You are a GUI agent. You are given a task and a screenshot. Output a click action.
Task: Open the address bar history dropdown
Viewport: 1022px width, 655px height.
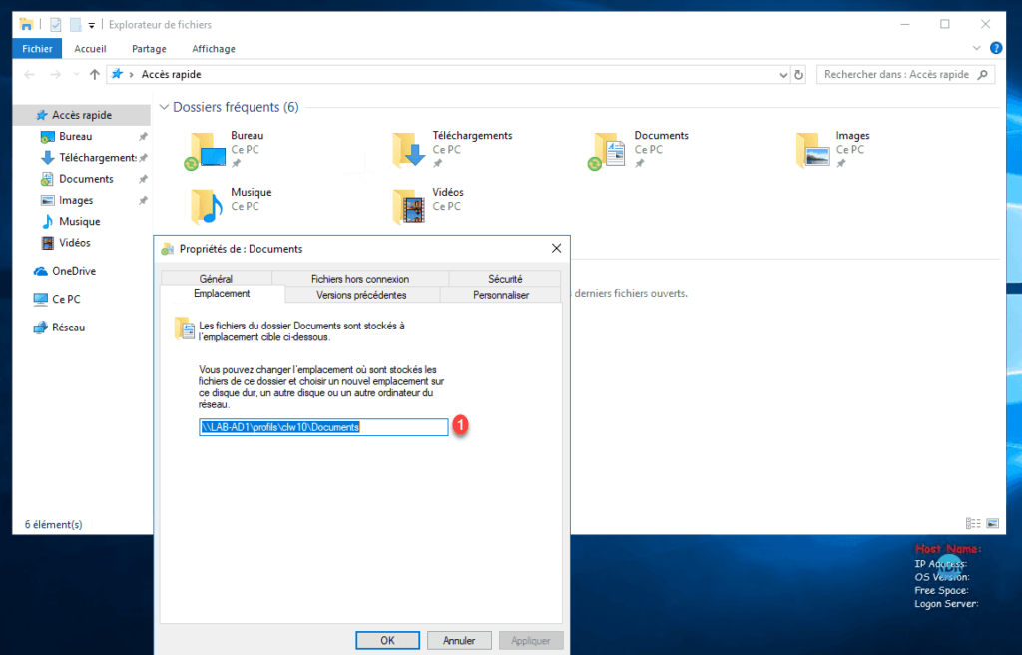tap(783, 75)
